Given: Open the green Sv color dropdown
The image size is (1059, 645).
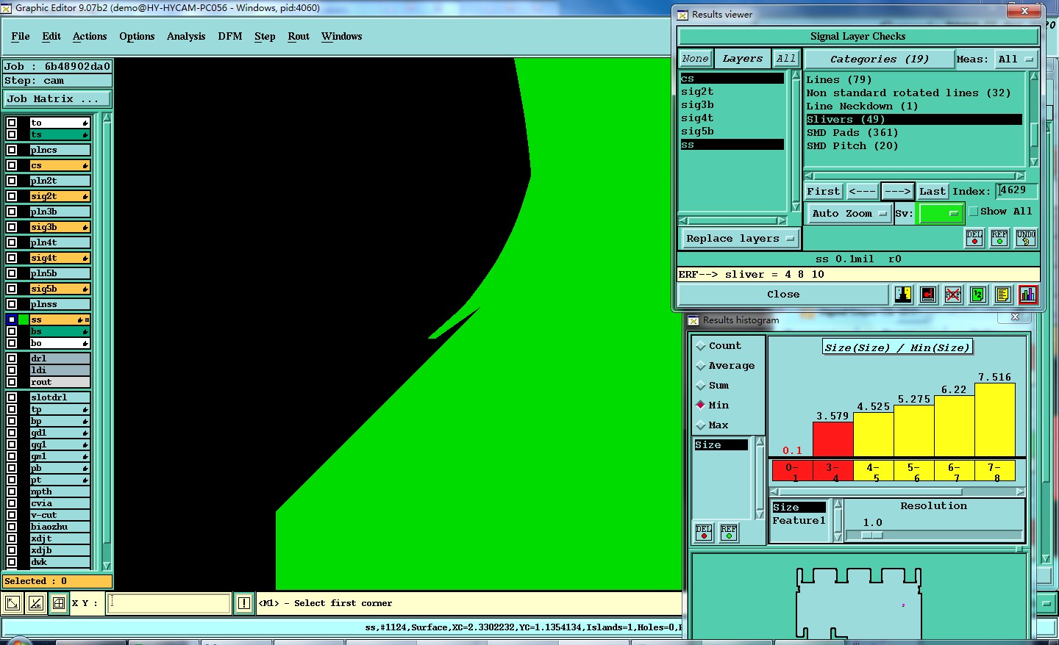Looking at the screenshot, I should [941, 214].
